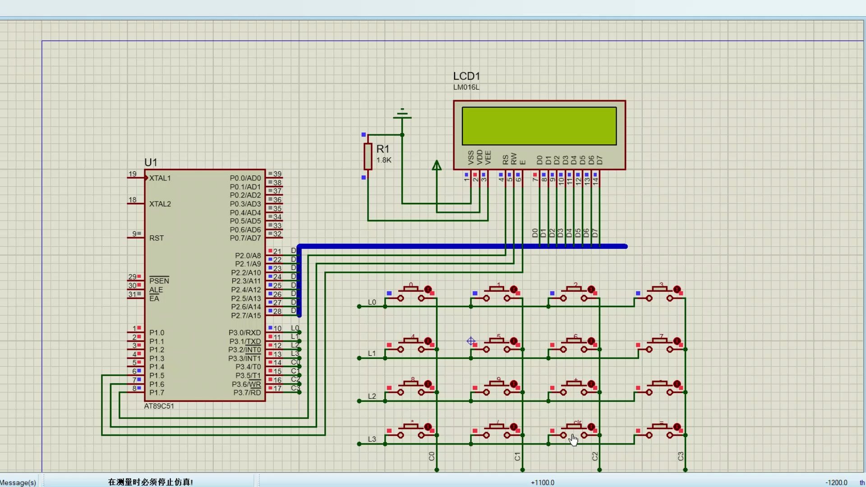
Task: Click pin number 19 on U1
Action: coord(132,174)
